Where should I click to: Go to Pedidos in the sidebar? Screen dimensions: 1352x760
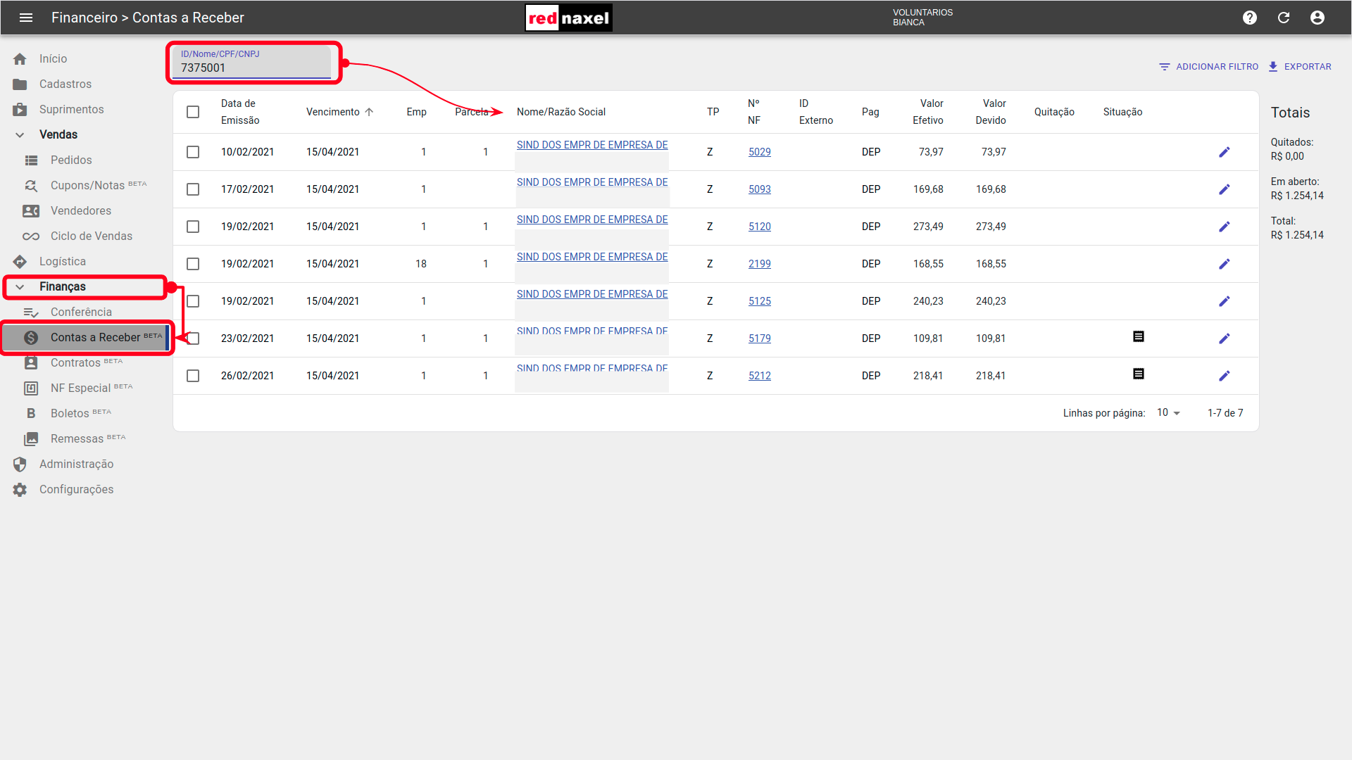click(x=71, y=160)
